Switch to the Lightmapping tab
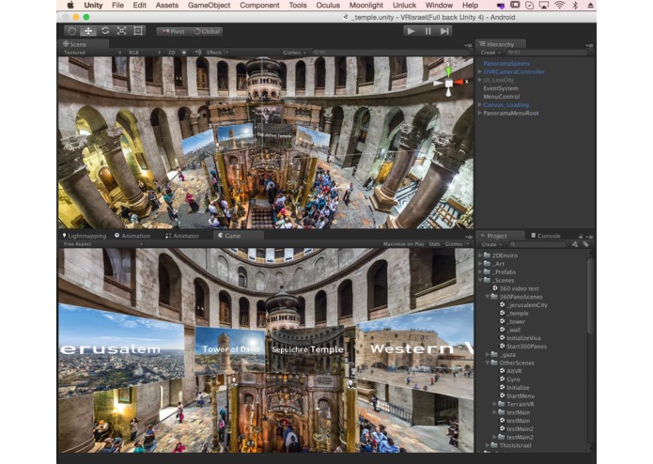This screenshot has width=653, height=464. [85, 236]
